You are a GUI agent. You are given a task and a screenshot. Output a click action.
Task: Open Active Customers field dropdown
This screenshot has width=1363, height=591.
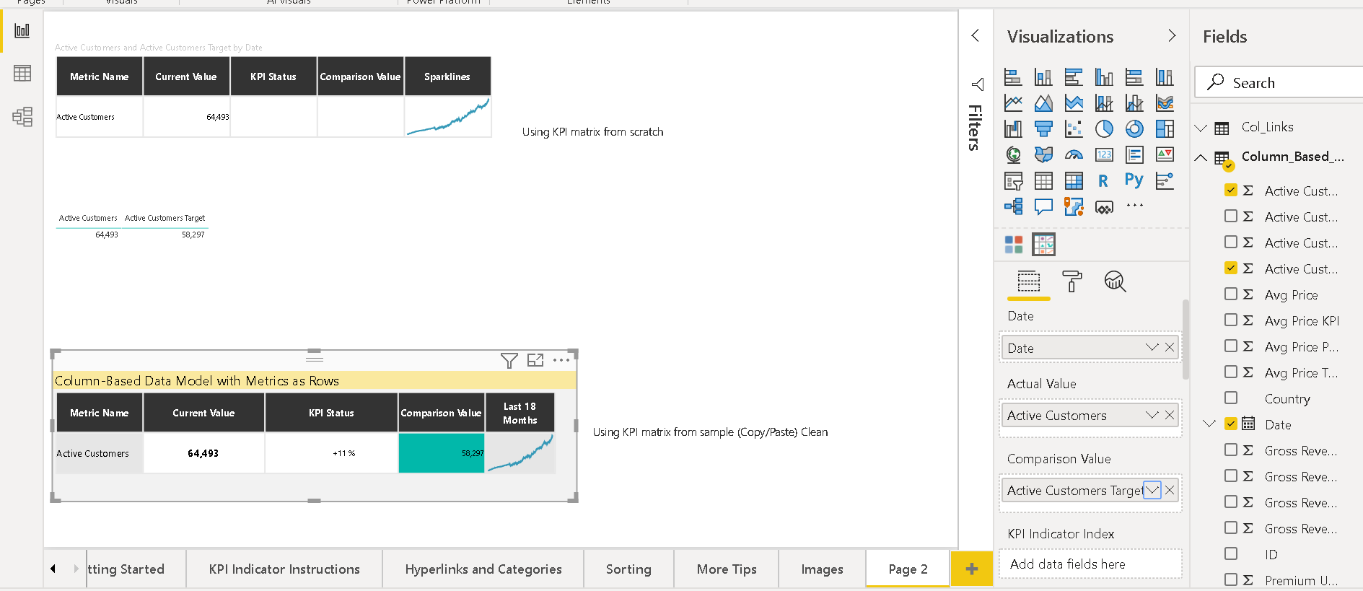point(1152,415)
